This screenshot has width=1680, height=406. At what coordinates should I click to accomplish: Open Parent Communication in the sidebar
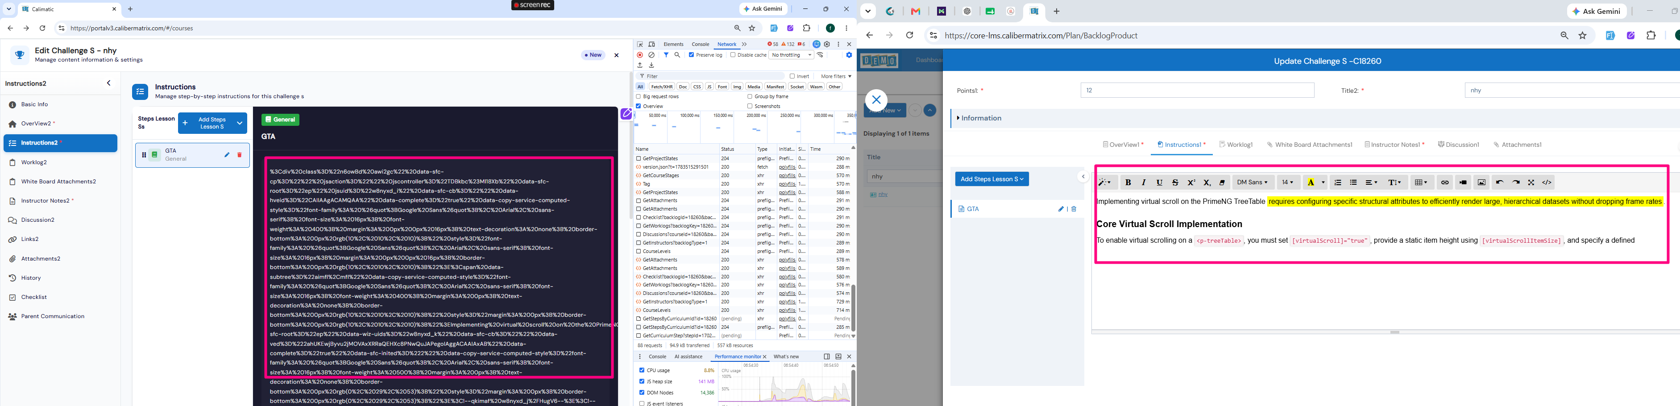tap(52, 317)
